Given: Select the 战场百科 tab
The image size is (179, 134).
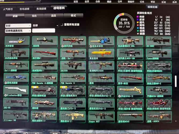Looking at the screenshot, I should pyautogui.click(x=59, y=8).
